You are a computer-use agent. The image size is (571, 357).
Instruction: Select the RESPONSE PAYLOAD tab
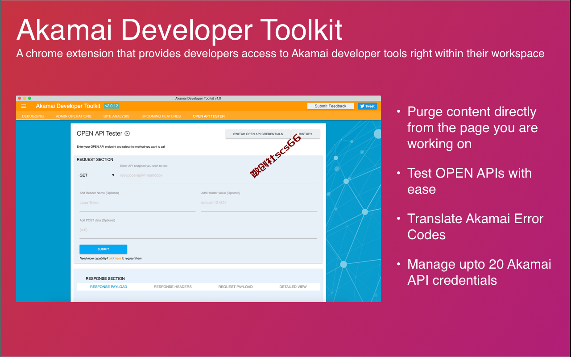(x=108, y=287)
